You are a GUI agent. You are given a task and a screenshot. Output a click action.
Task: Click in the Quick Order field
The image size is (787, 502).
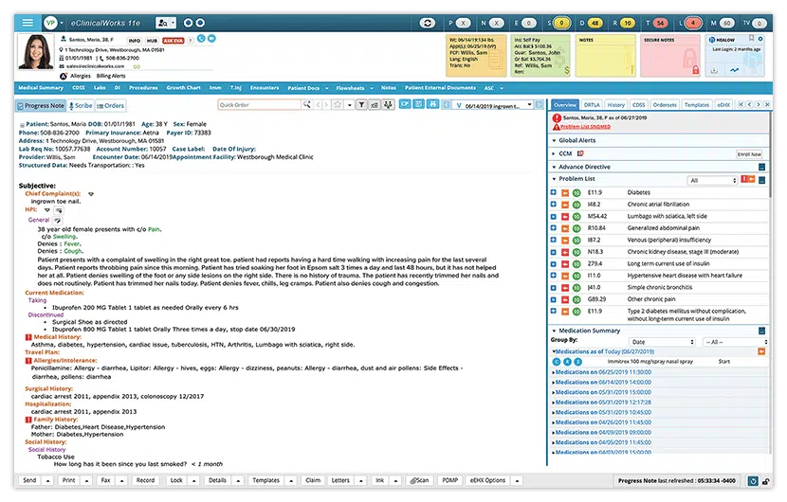(x=272, y=105)
